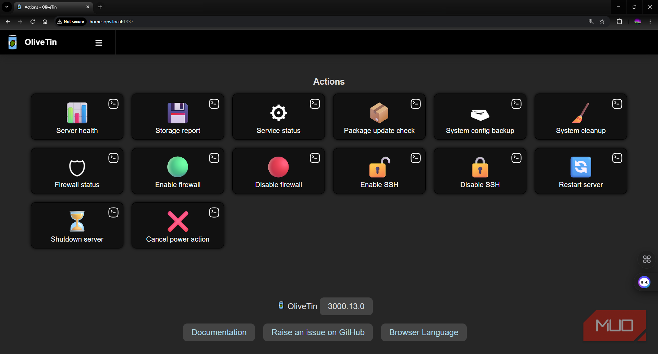
Task: Click the Firewall status shield icon
Action: 77,168
